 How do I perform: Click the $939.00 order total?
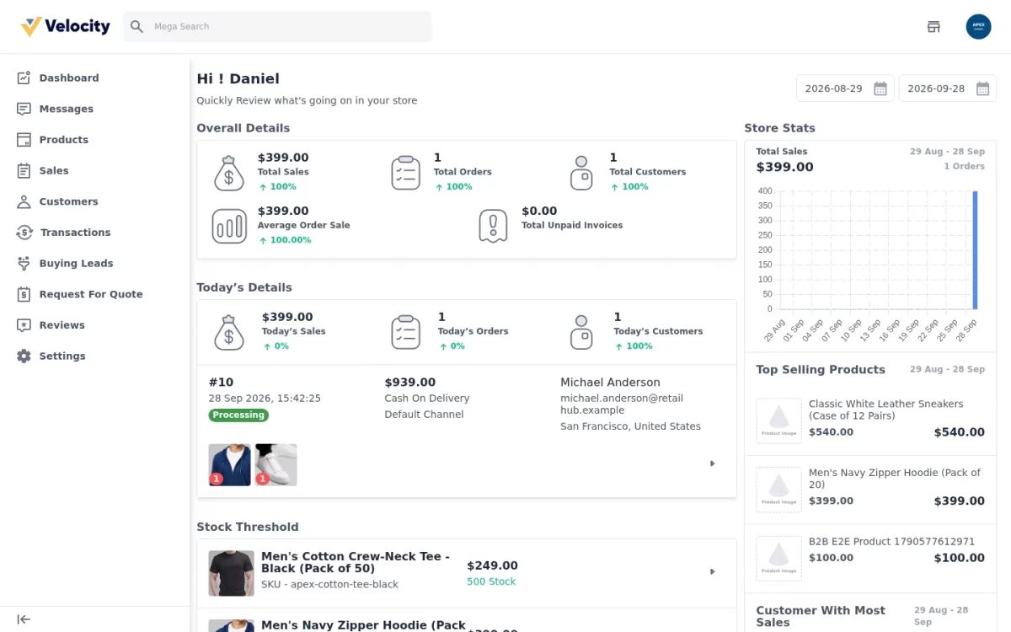410,383
